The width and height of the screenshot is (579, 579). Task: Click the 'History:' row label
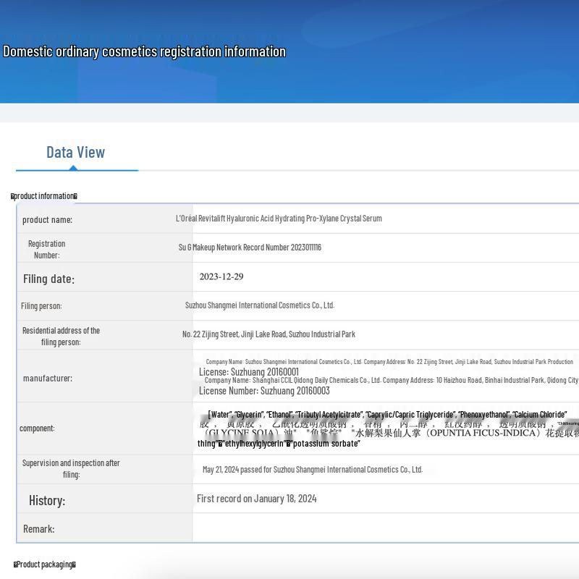tap(47, 500)
